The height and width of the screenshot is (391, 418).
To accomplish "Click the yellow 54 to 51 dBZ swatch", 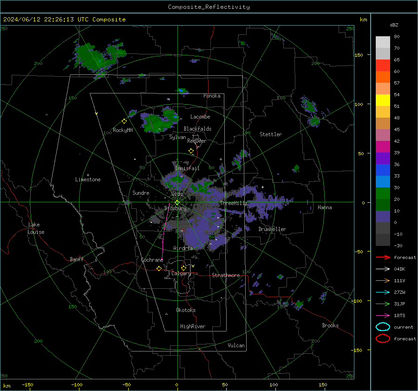I will pyautogui.click(x=383, y=100).
